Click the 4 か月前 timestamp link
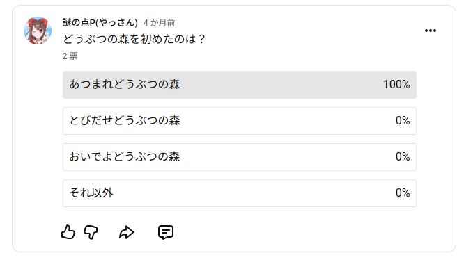This screenshot has height=262, width=464. click(160, 23)
